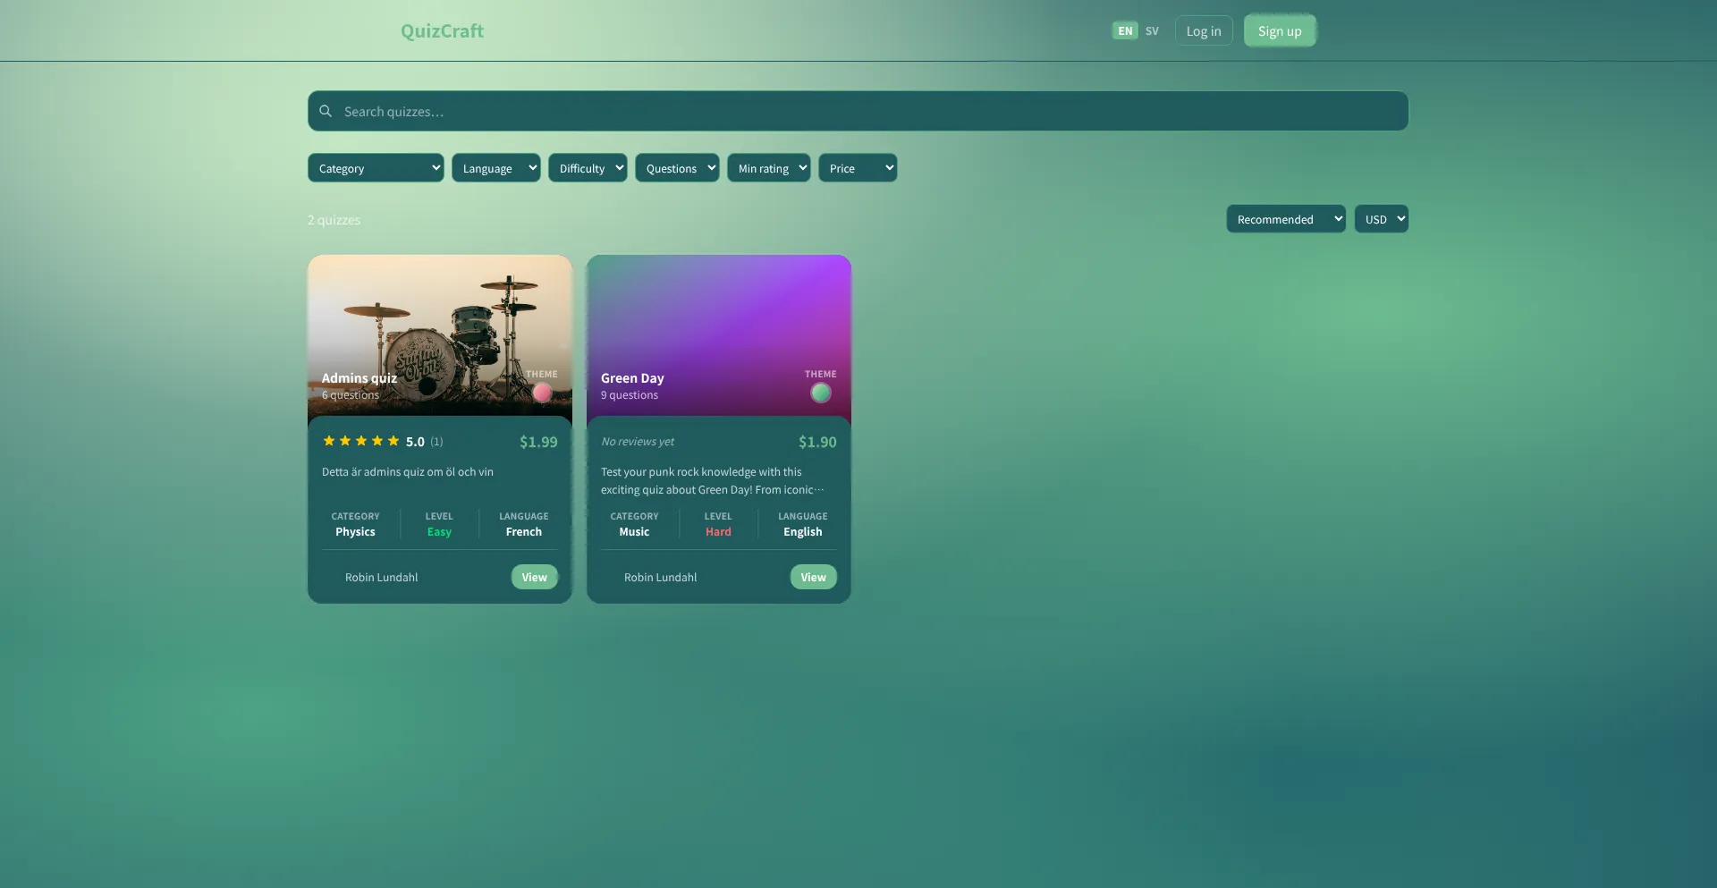Image resolution: width=1717 pixels, height=888 pixels.
Task: Click the Easy level label
Action: coord(439,531)
